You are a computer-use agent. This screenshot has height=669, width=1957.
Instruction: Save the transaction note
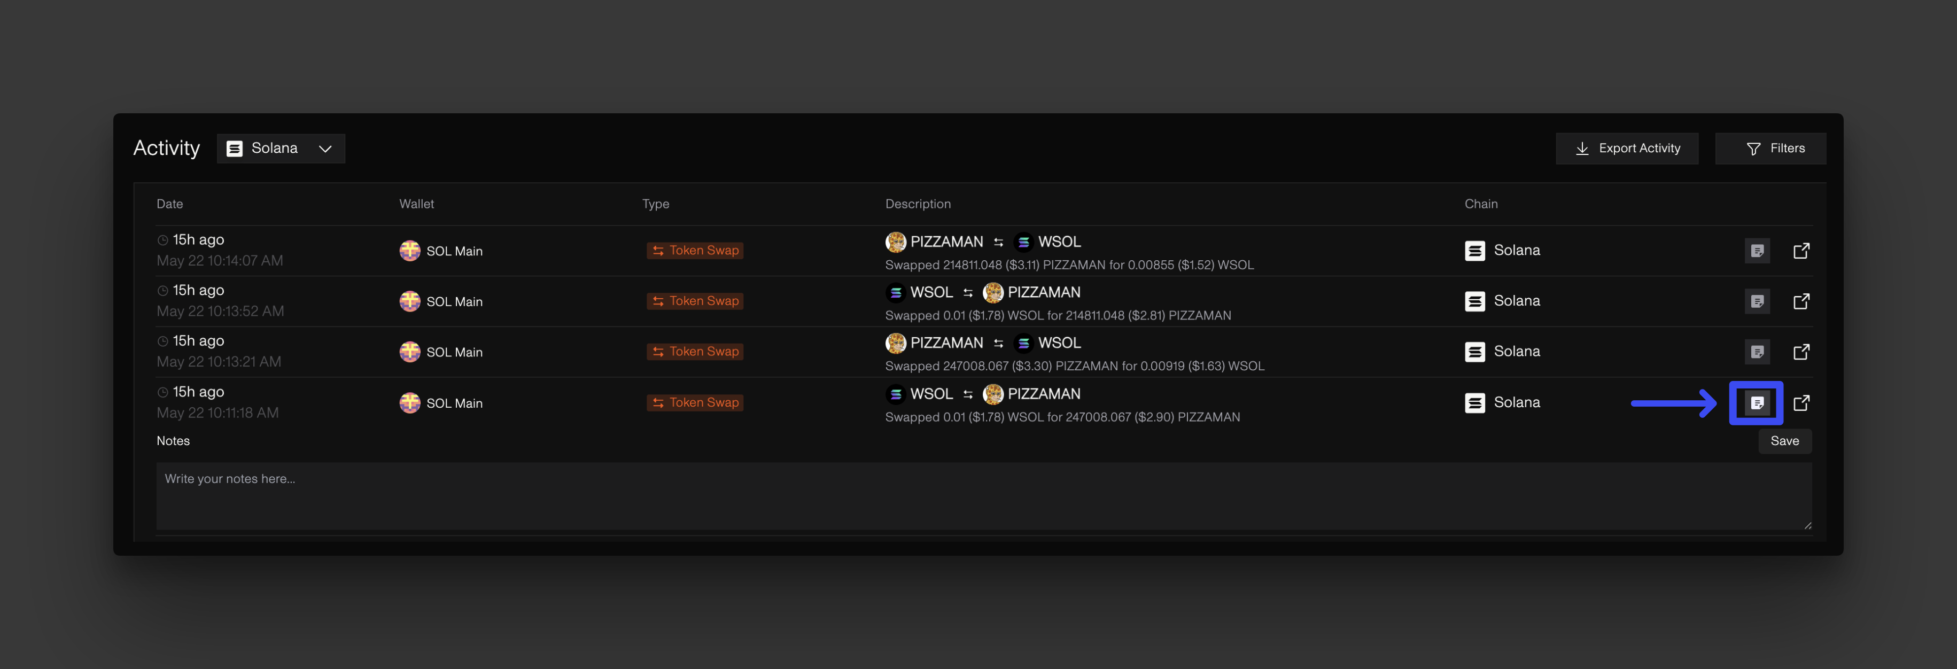[x=1784, y=441]
